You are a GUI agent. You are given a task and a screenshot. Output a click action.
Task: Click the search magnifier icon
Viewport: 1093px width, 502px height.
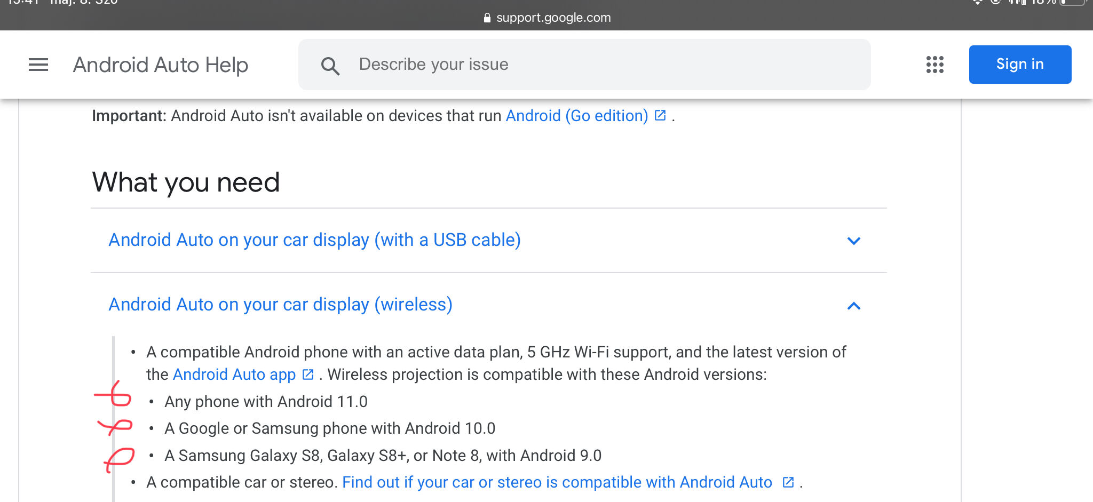330,66
